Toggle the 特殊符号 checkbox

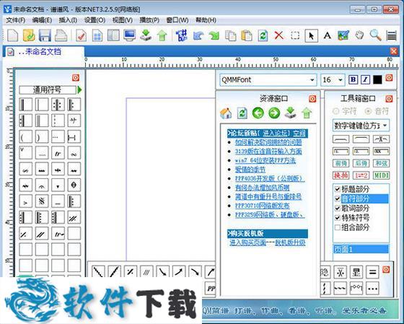point(338,217)
